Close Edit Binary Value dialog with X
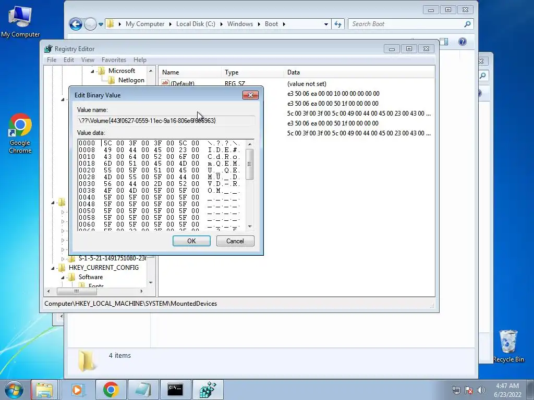 (250, 95)
